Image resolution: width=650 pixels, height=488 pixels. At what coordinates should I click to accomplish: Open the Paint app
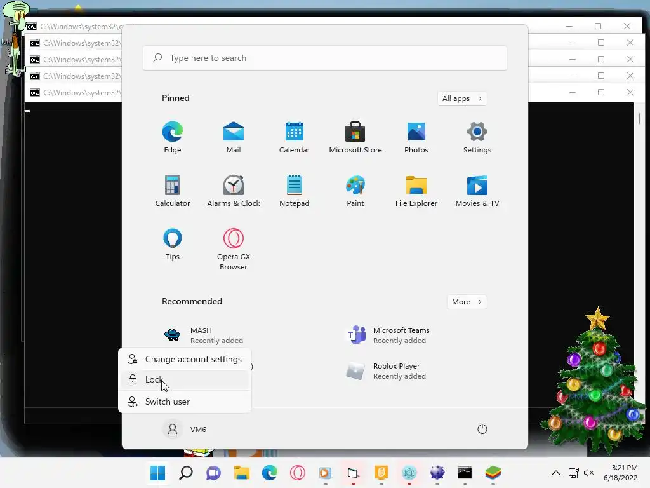tap(355, 191)
